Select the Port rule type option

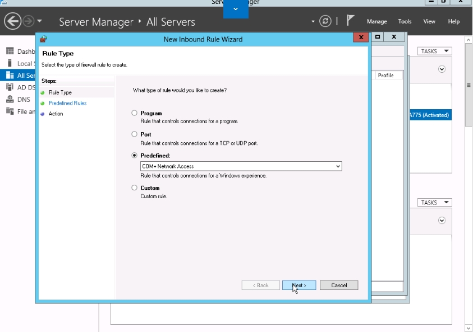[x=134, y=134]
